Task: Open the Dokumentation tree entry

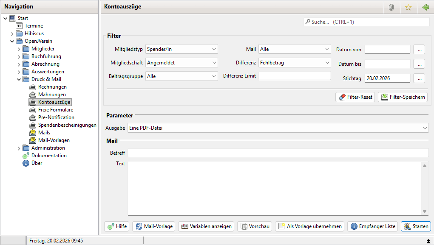Action: click(49, 156)
